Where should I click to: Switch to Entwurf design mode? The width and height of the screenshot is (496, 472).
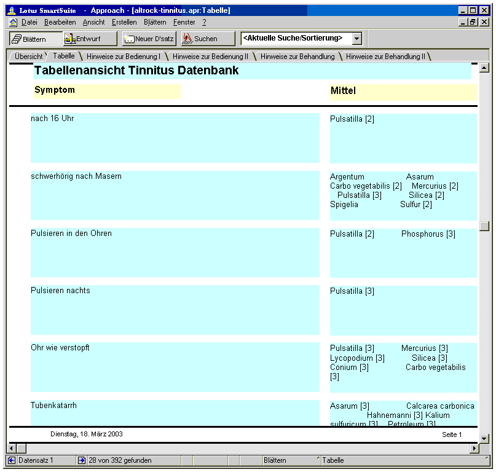click(90, 39)
